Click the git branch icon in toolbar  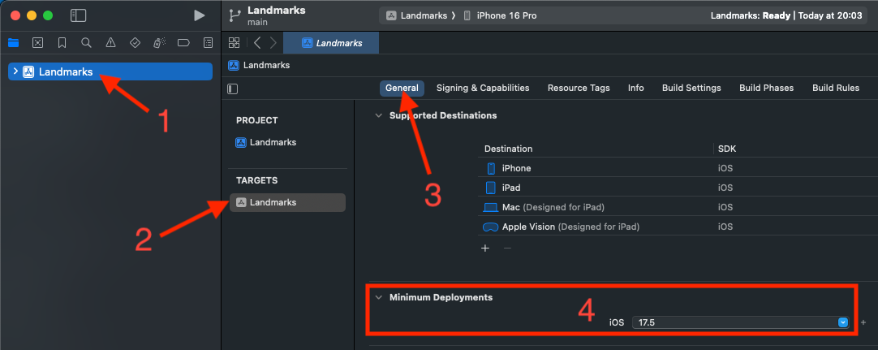tap(235, 15)
